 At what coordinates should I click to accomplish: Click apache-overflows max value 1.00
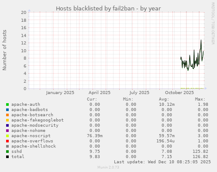coord(203,141)
